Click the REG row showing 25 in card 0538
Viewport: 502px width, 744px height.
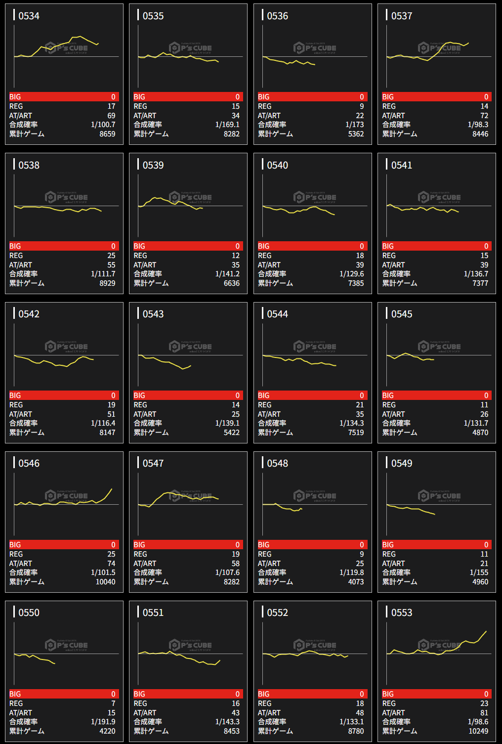[x=64, y=256]
